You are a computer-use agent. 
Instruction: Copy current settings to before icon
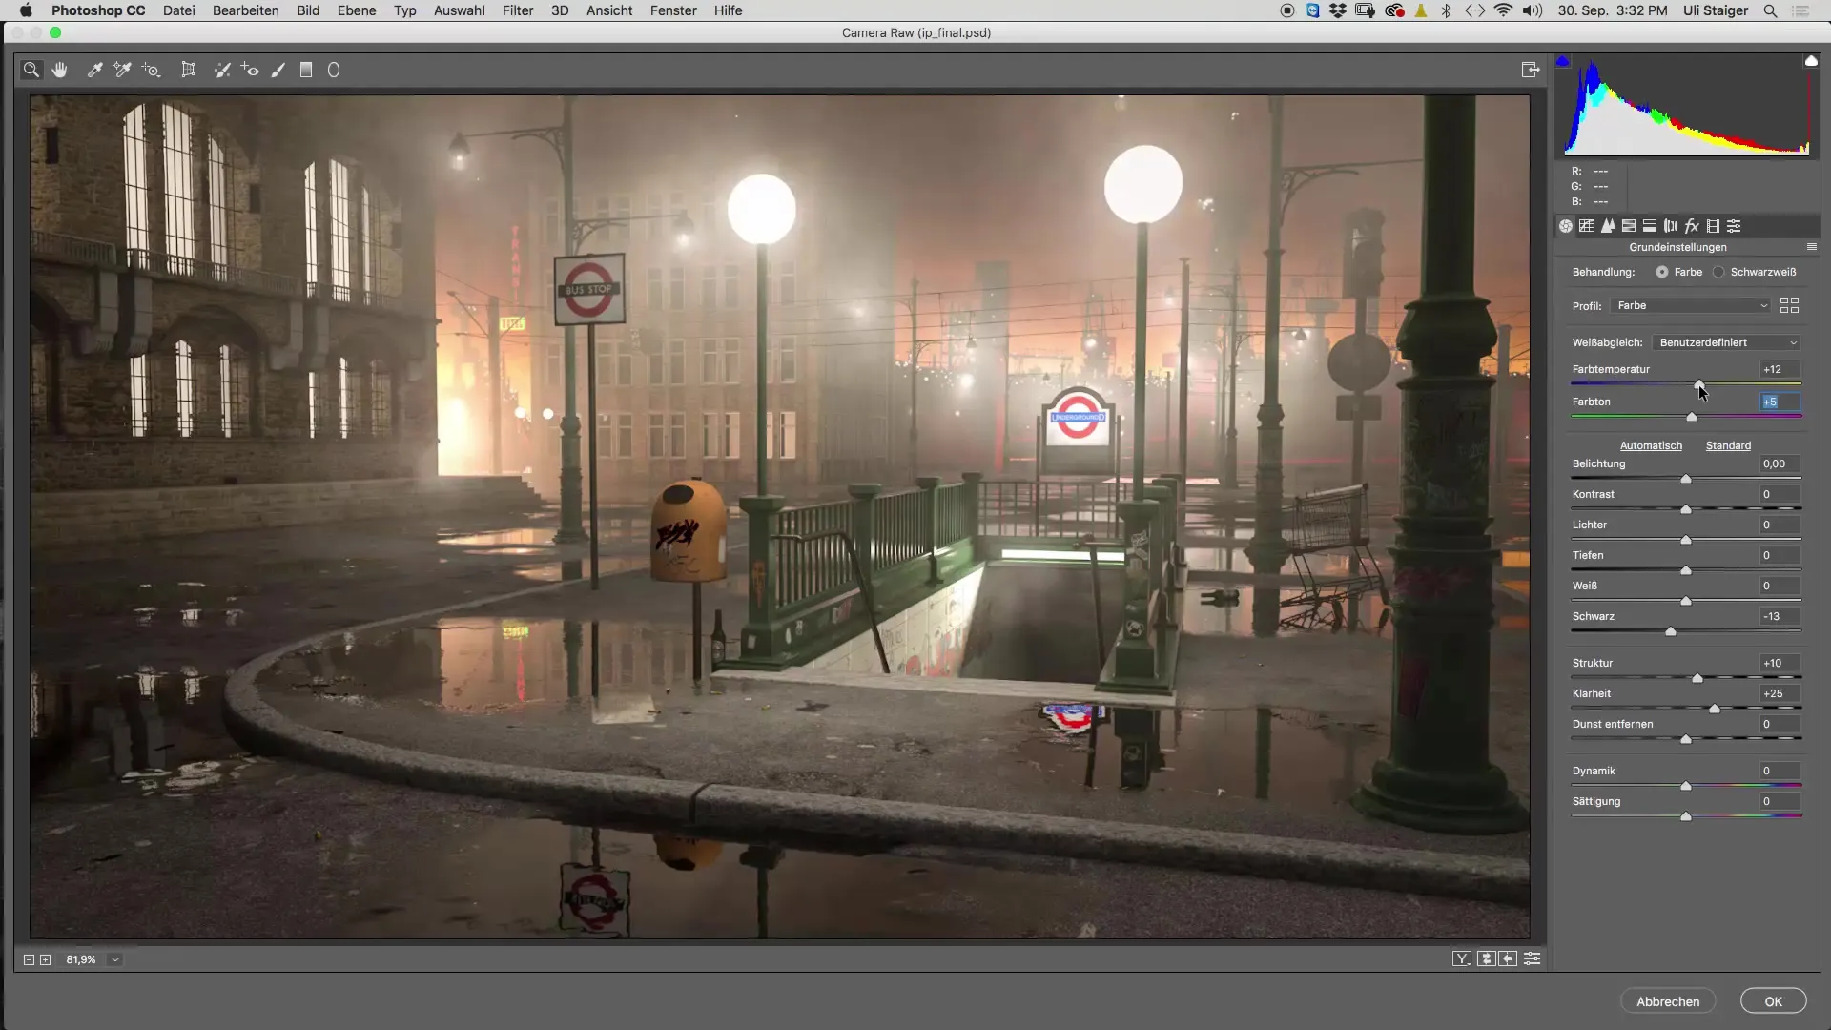tap(1509, 959)
